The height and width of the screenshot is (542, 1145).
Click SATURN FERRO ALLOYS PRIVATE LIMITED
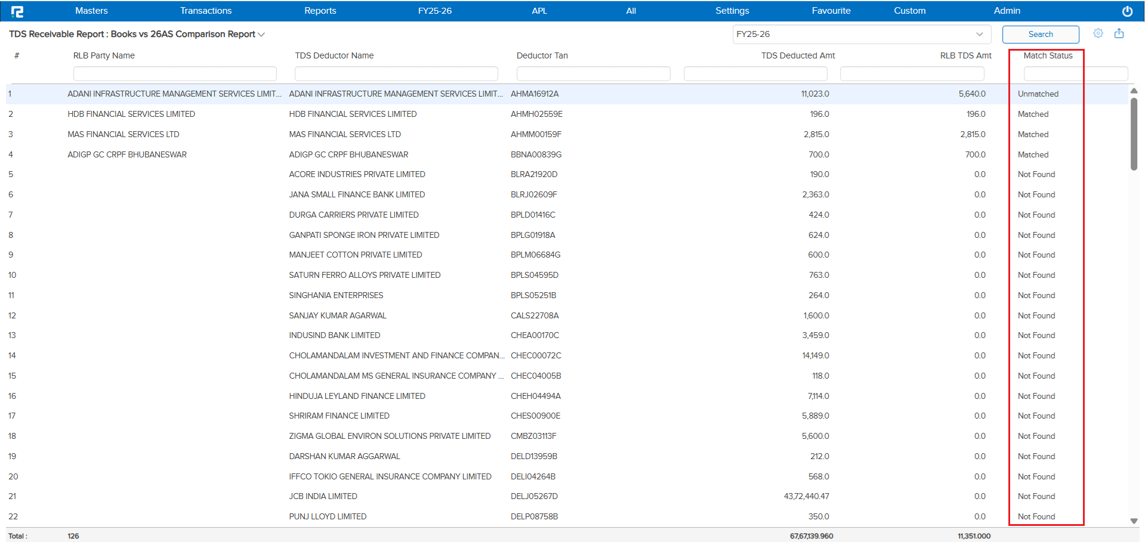(x=365, y=275)
